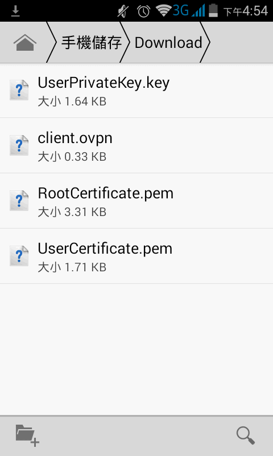Tap the 3G signal indicator
This screenshot has width=273, height=456.
pos(189,10)
